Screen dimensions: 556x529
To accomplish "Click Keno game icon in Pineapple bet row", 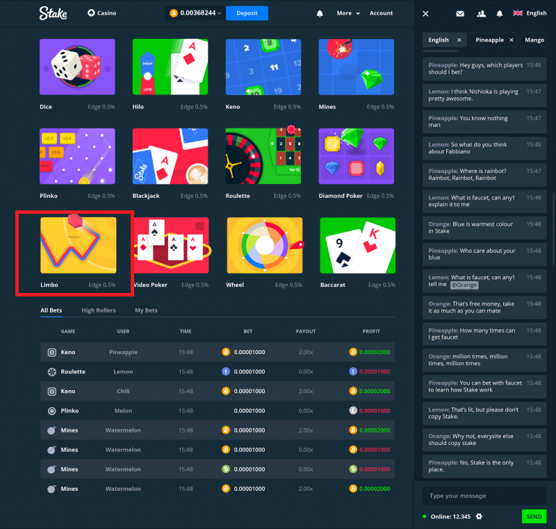I will [x=51, y=352].
